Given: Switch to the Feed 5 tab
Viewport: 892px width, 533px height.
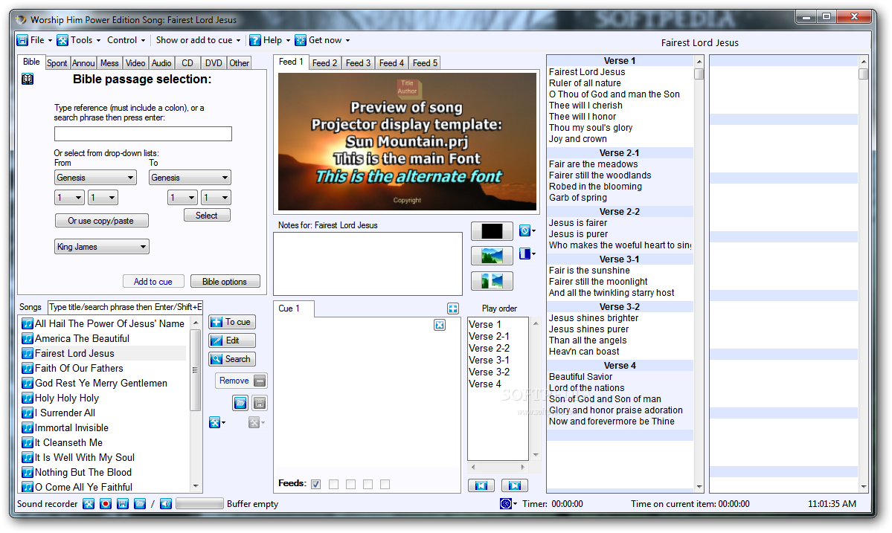Looking at the screenshot, I should point(425,63).
